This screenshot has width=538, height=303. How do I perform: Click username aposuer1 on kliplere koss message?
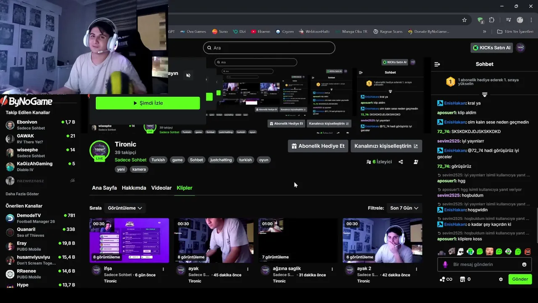447,239
